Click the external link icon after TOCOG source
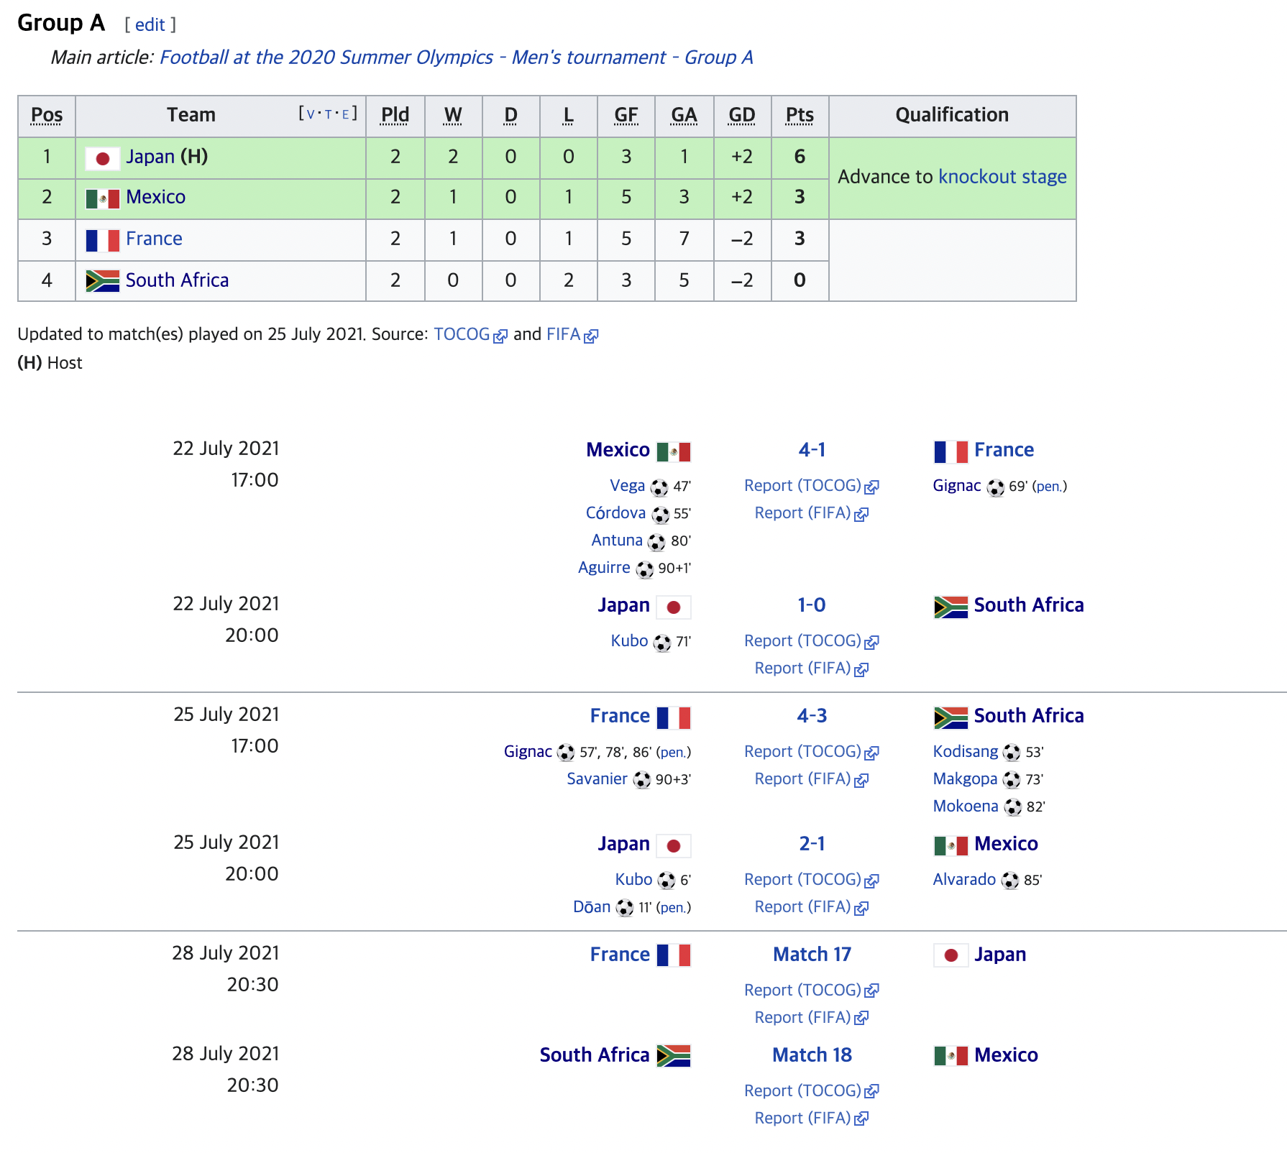Image resolution: width=1287 pixels, height=1153 pixels. (x=500, y=336)
